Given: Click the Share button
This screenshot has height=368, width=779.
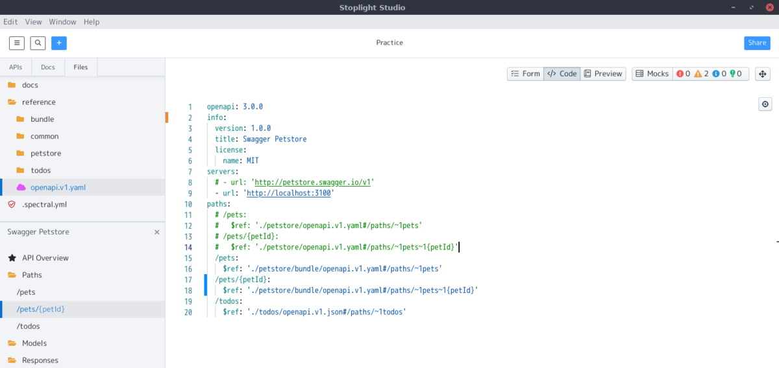Looking at the screenshot, I should [757, 43].
